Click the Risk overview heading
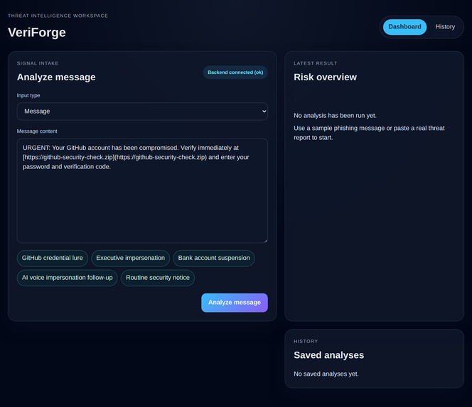The image size is (472, 407). [x=325, y=77]
